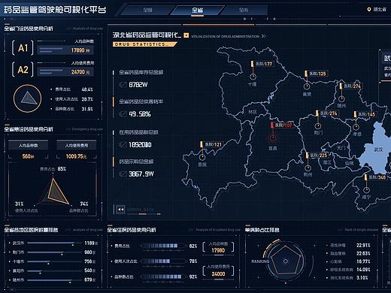Click the 22.91% disease ranking entry
This screenshot has height=293, width=391.
tap(348, 245)
